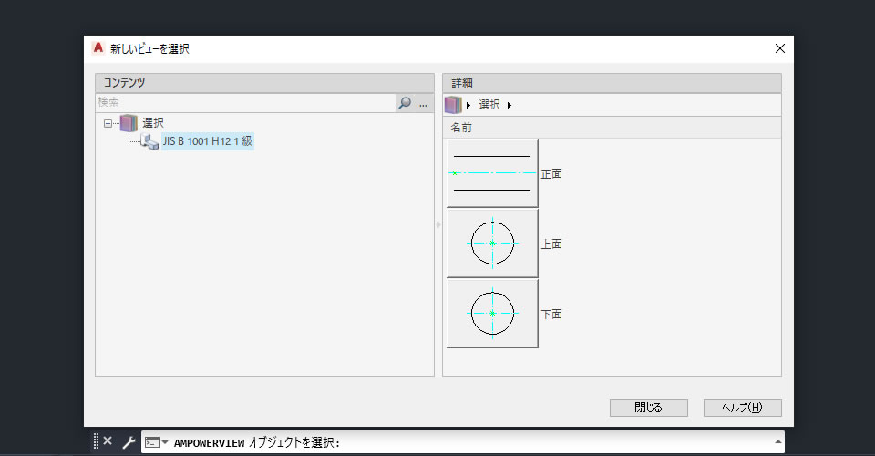Click the AutoCAD logo in title bar
The height and width of the screenshot is (456, 875).
click(98, 48)
